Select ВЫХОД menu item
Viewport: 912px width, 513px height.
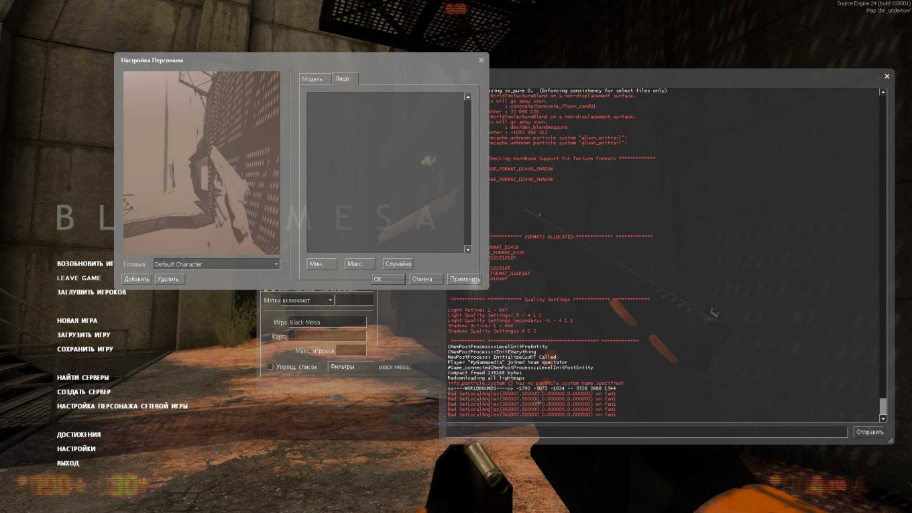(68, 463)
